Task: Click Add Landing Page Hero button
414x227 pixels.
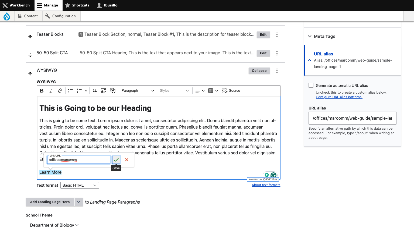Action: [x=50, y=202]
